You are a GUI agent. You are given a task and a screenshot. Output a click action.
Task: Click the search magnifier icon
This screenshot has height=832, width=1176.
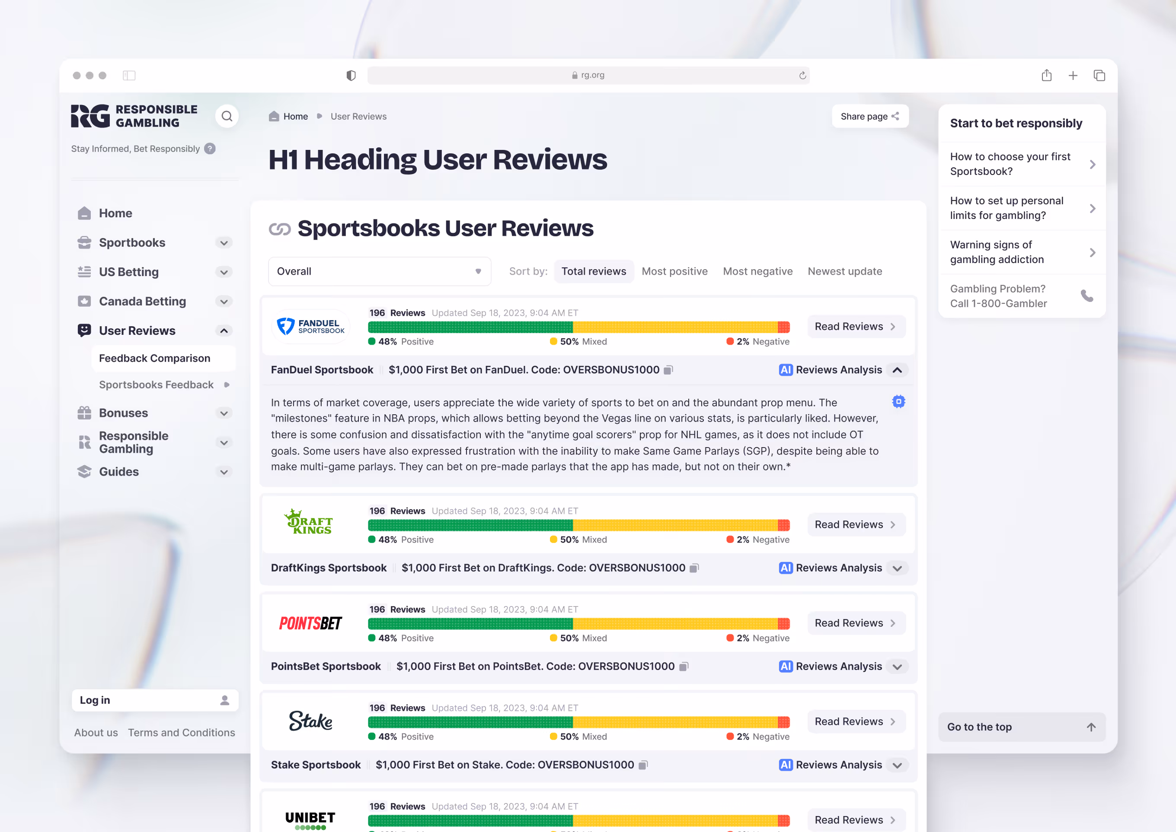(x=227, y=116)
